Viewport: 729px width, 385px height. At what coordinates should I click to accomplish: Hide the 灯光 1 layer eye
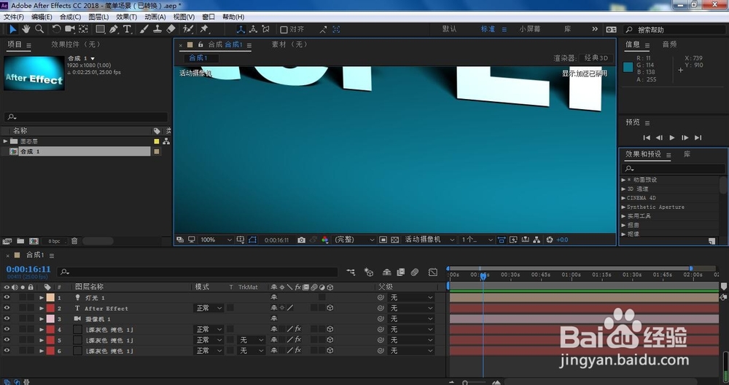tap(7, 297)
